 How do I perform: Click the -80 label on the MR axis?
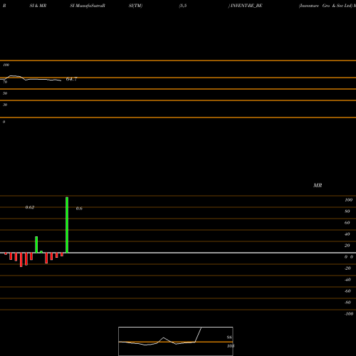[x=347, y=303]
